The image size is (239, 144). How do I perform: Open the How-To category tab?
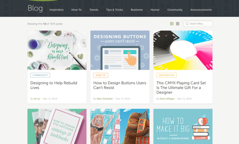pyautogui.click(x=76, y=10)
